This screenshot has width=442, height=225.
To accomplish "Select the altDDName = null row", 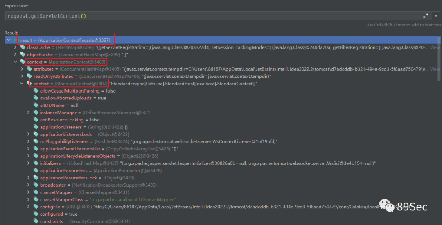I will (221, 105).
